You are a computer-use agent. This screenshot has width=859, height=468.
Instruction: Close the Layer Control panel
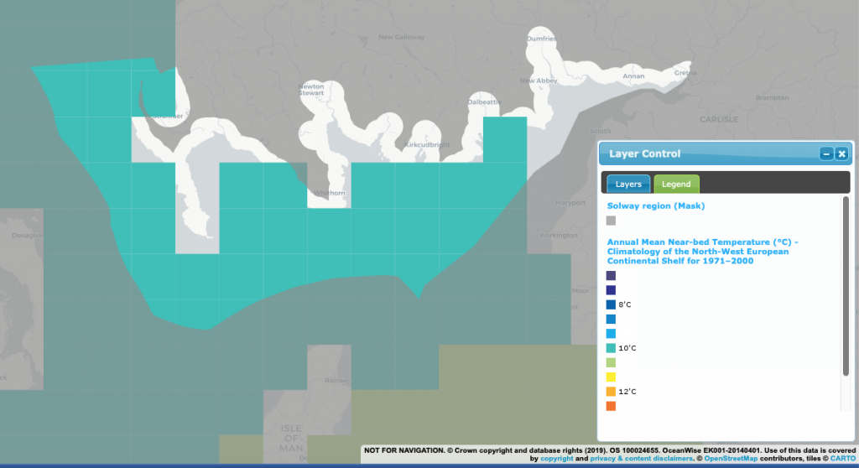[841, 153]
